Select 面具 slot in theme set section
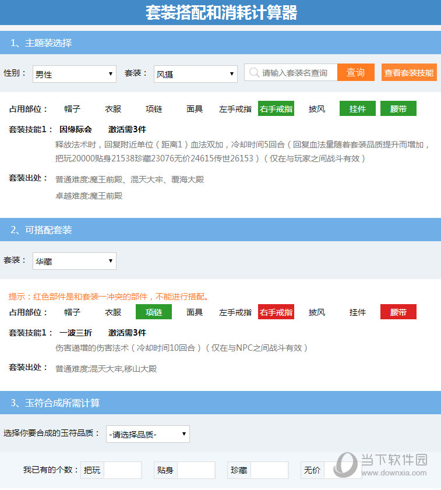Image resolution: width=441 pixels, height=490 pixels. click(195, 109)
